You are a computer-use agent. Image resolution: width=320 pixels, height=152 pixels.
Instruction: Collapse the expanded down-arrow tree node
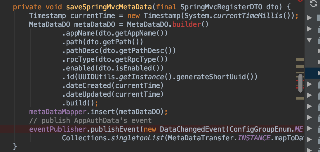[309, 40]
